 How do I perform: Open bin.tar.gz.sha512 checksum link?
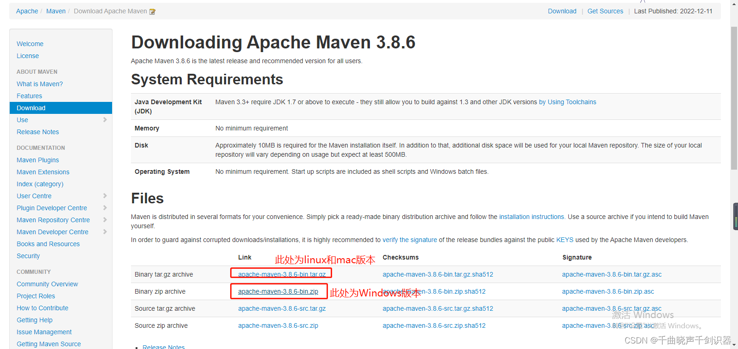click(438, 274)
